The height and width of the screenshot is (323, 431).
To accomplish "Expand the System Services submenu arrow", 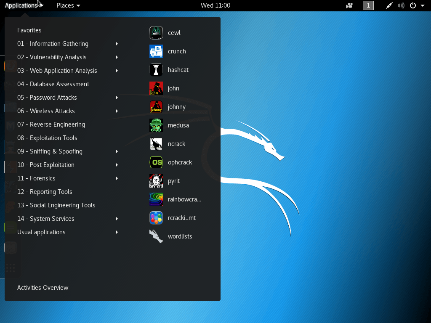I will [117, 219].
